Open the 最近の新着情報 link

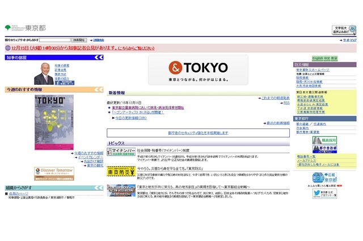[x=278, y=123]
